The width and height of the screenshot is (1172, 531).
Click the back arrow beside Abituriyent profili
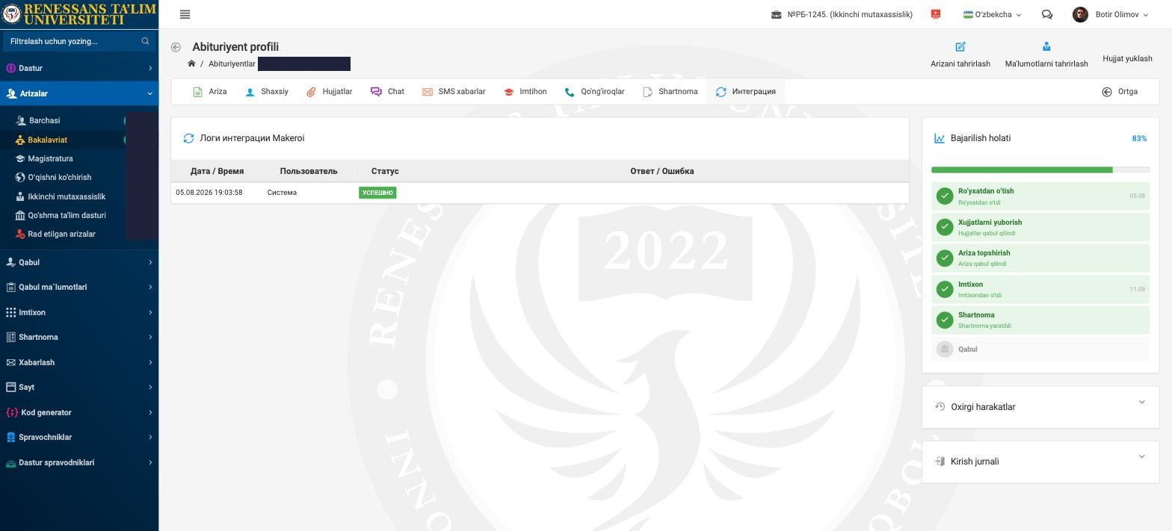pyautogui.click(x=176, y=47)
